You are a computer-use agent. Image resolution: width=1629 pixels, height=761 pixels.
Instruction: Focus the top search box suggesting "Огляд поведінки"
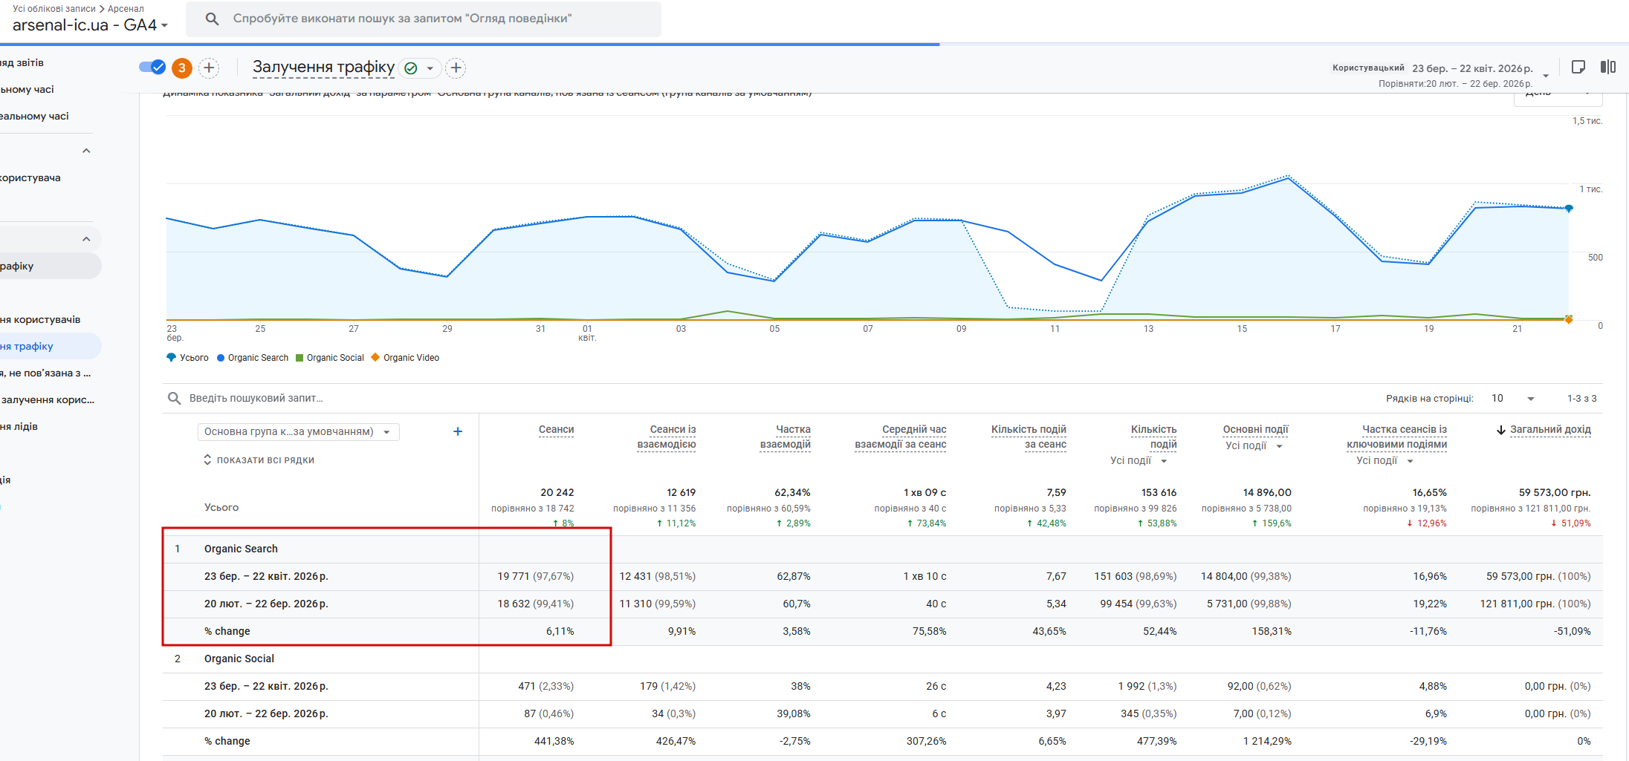pos(424,19)
